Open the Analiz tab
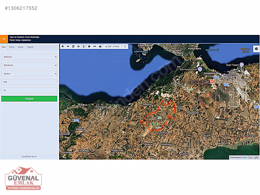The width and height of the screenshot is (260, 195). point(21,47)
